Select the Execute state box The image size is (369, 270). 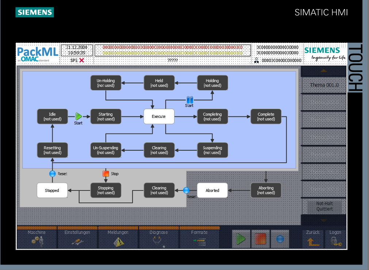(159, 116)
